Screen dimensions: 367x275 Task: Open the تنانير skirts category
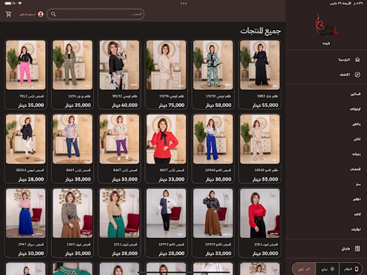click(x=327, y=139)
